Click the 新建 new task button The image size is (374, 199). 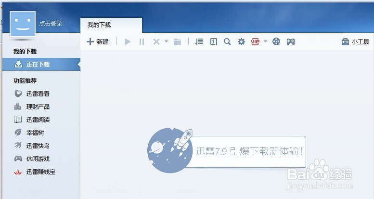(98, 42)
